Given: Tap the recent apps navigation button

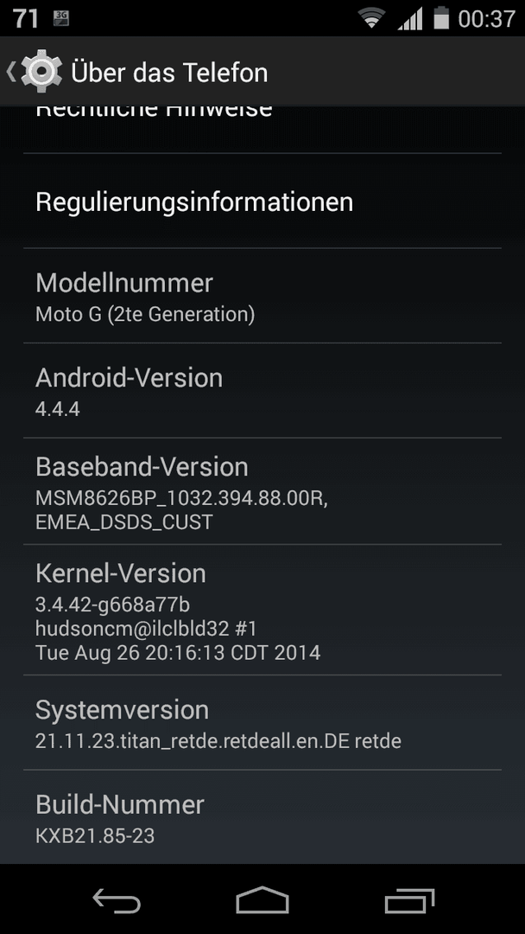Looking at the screenshot, I should (409, 900).
